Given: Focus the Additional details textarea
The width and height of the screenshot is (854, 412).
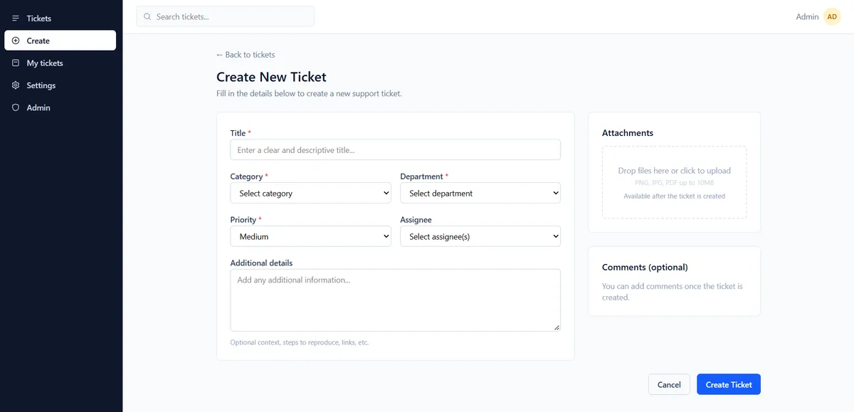Looking at the screenshot, I should click(396, 300).
